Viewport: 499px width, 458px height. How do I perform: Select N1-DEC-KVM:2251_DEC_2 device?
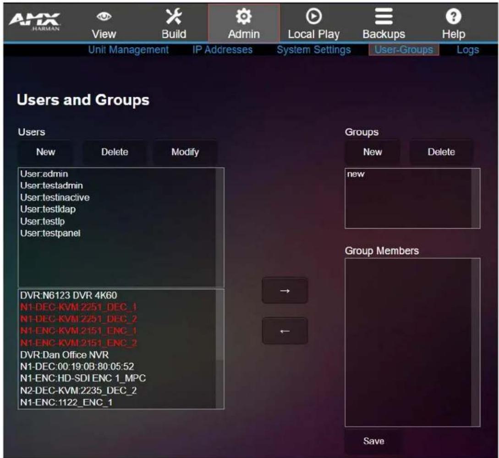[117, 319]
